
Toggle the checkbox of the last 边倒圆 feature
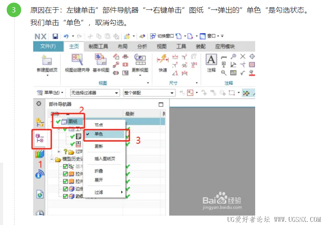(x=65, y=196)
